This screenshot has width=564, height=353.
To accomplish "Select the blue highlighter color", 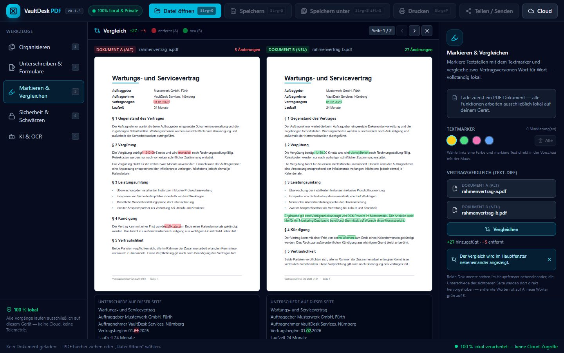I will click(489, 140).
